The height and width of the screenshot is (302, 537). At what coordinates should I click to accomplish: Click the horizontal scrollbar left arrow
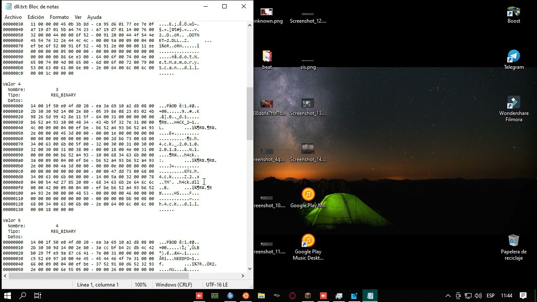click(5, 276)
